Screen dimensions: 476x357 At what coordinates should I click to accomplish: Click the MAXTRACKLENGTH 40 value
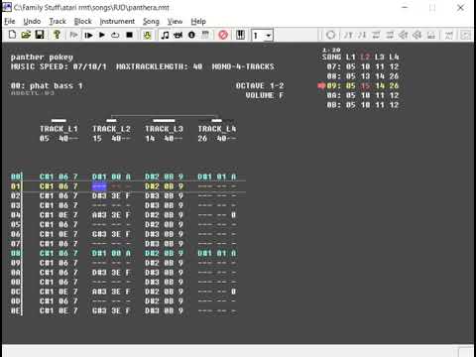[197, 66]
